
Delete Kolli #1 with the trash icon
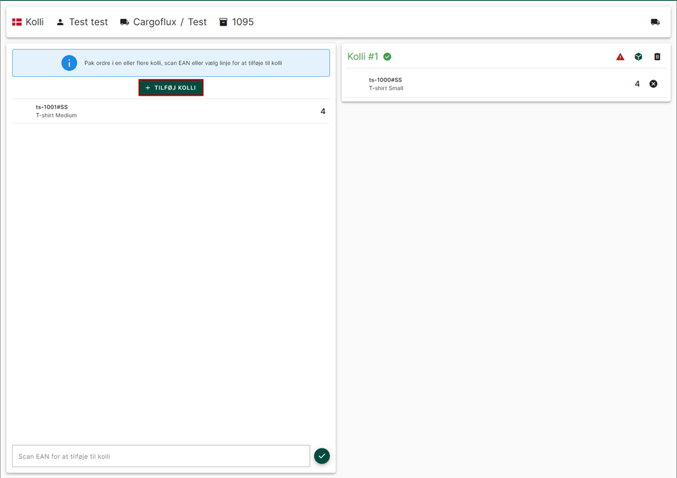(x=657, y=57)
